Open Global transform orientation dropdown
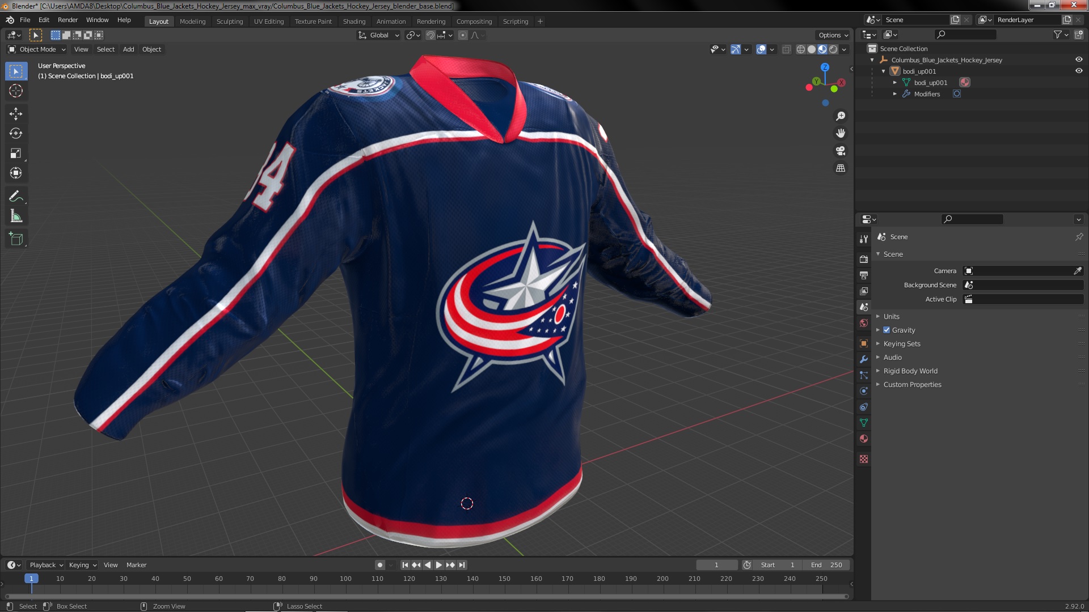Image resolution: width=1089 pixels, height=612 pixels. (379, 35)
